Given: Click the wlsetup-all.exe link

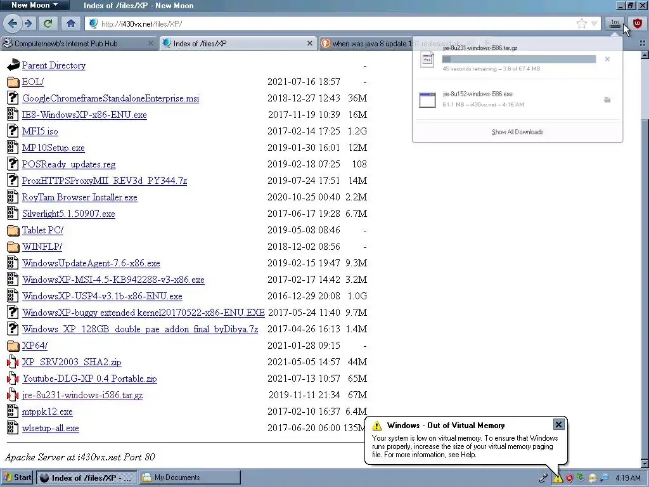Looking at the screenshot, I should point(51,428).
